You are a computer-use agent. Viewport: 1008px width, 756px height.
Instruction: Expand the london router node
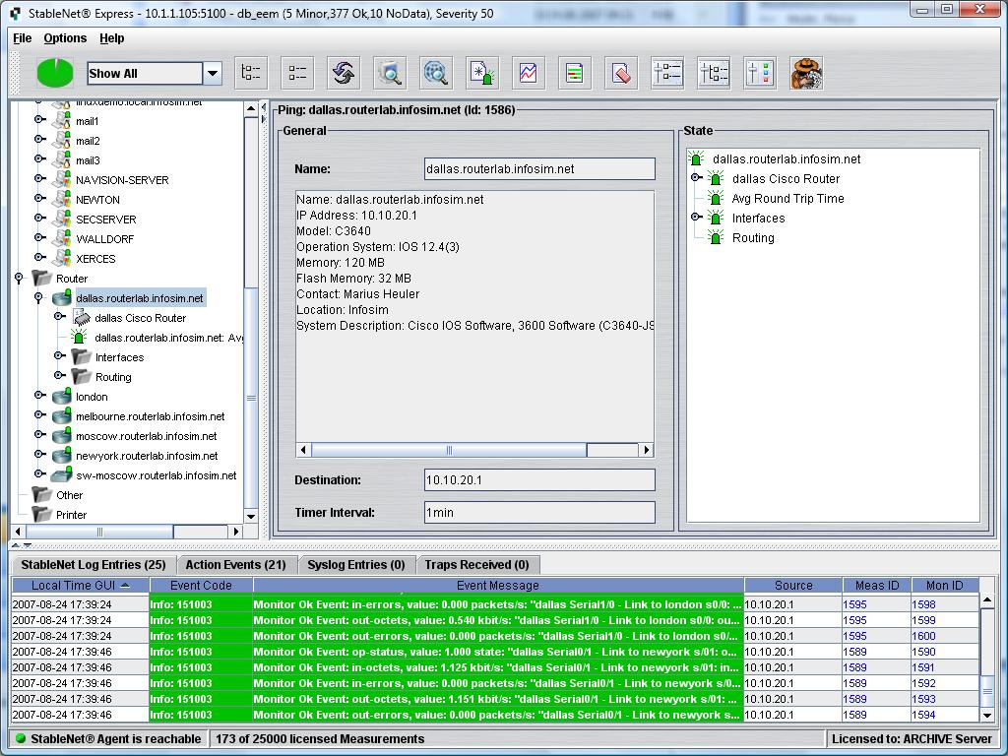(38, 396)
